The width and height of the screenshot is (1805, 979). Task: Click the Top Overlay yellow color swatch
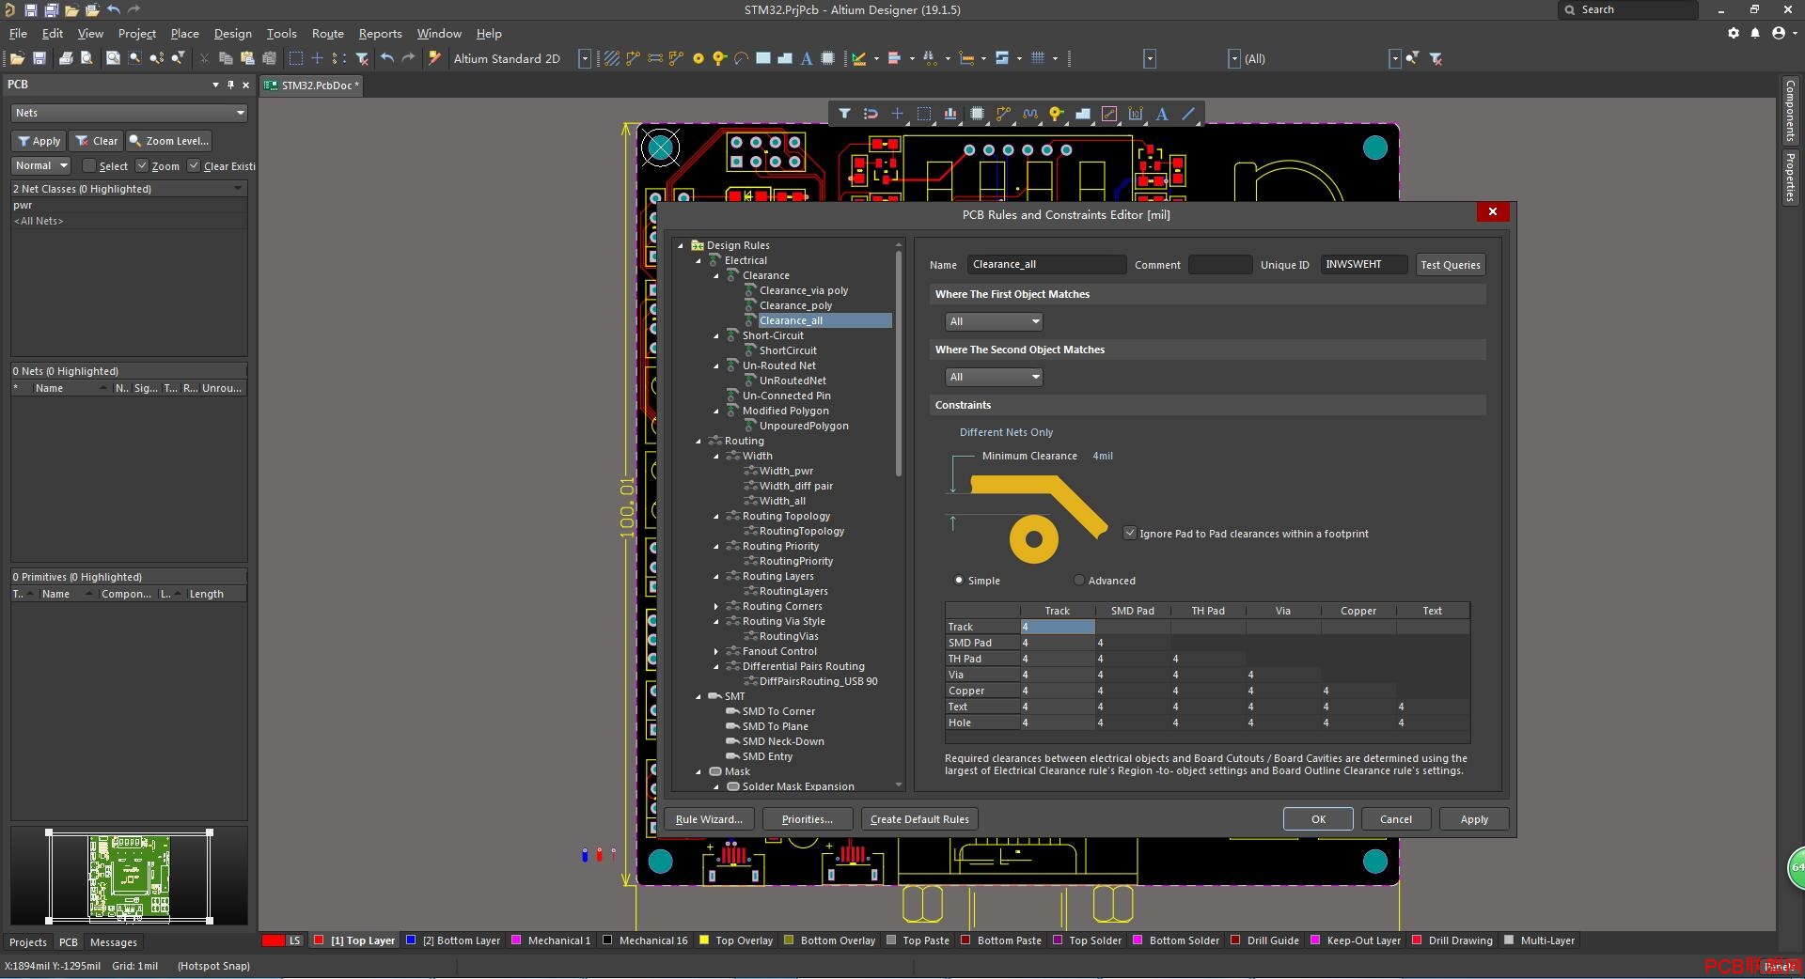[704, 940]
